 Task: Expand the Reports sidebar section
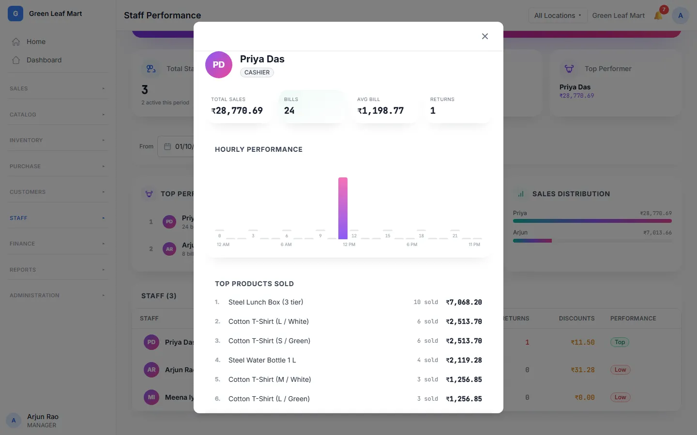click(58, 270)
